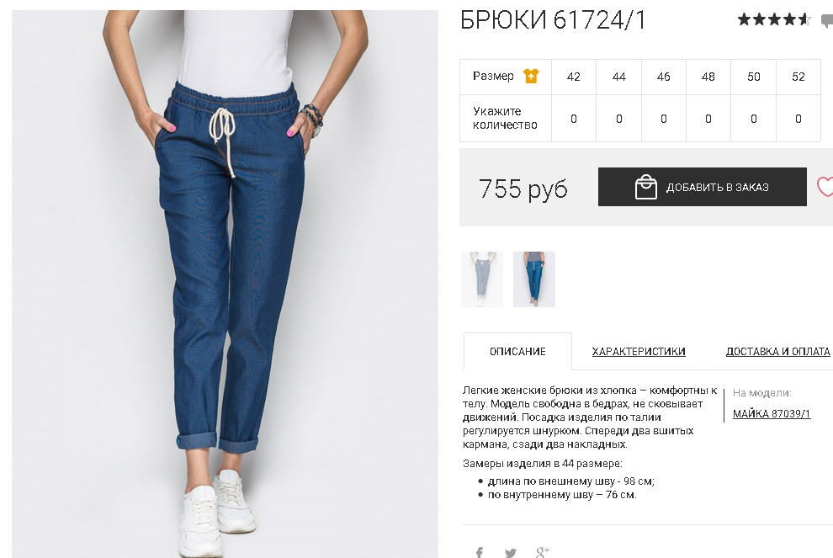Set quantity for size 50
This screenshot has height=558, width=833.
click(x=753, y=119)
